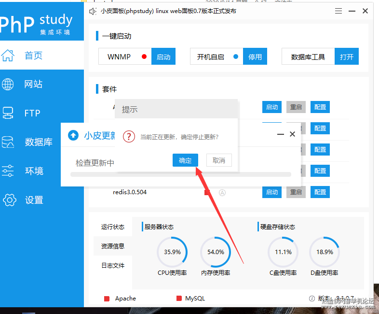Image resolution: width=379 pixels, height=314 pixels.
Task: Click 配置 on the third suite row
Action: click(320, 149)
